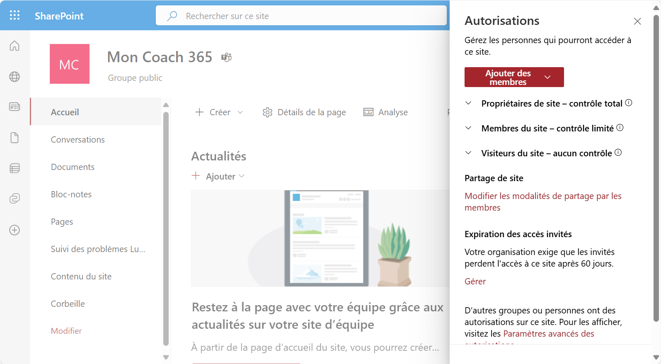Click the Gérer link under guest expiration
Viewport: 661px width, 364px height.
475,281
